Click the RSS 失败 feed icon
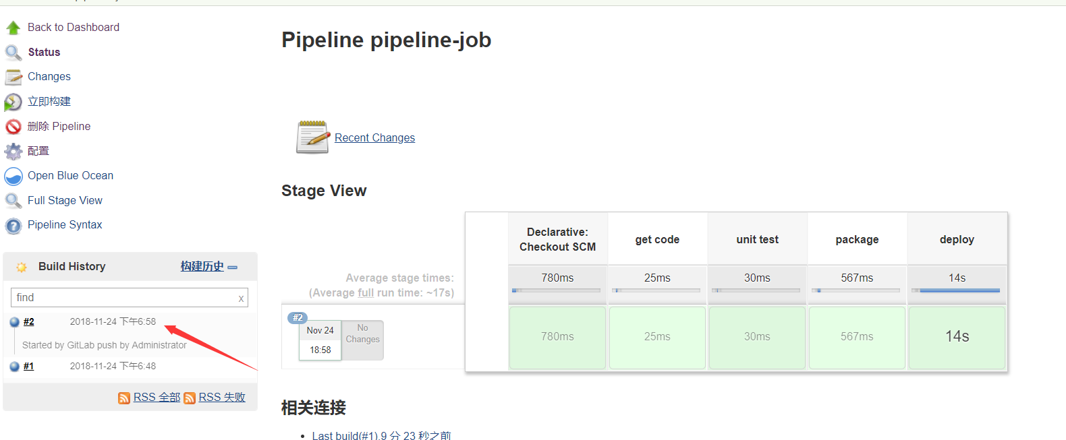This screenshot has width=1066, height=440. [x=190, y=398]
